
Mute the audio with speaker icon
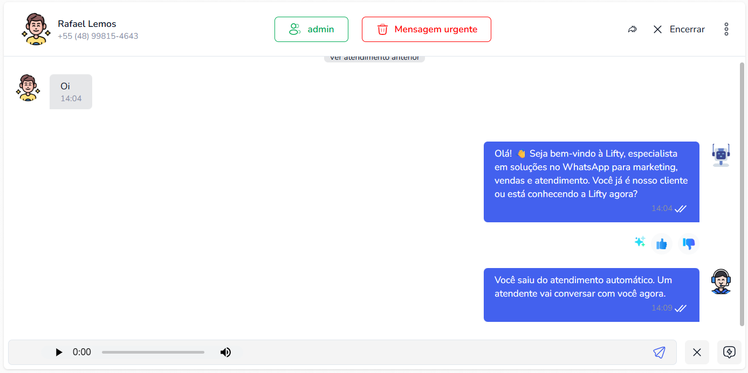225,353
